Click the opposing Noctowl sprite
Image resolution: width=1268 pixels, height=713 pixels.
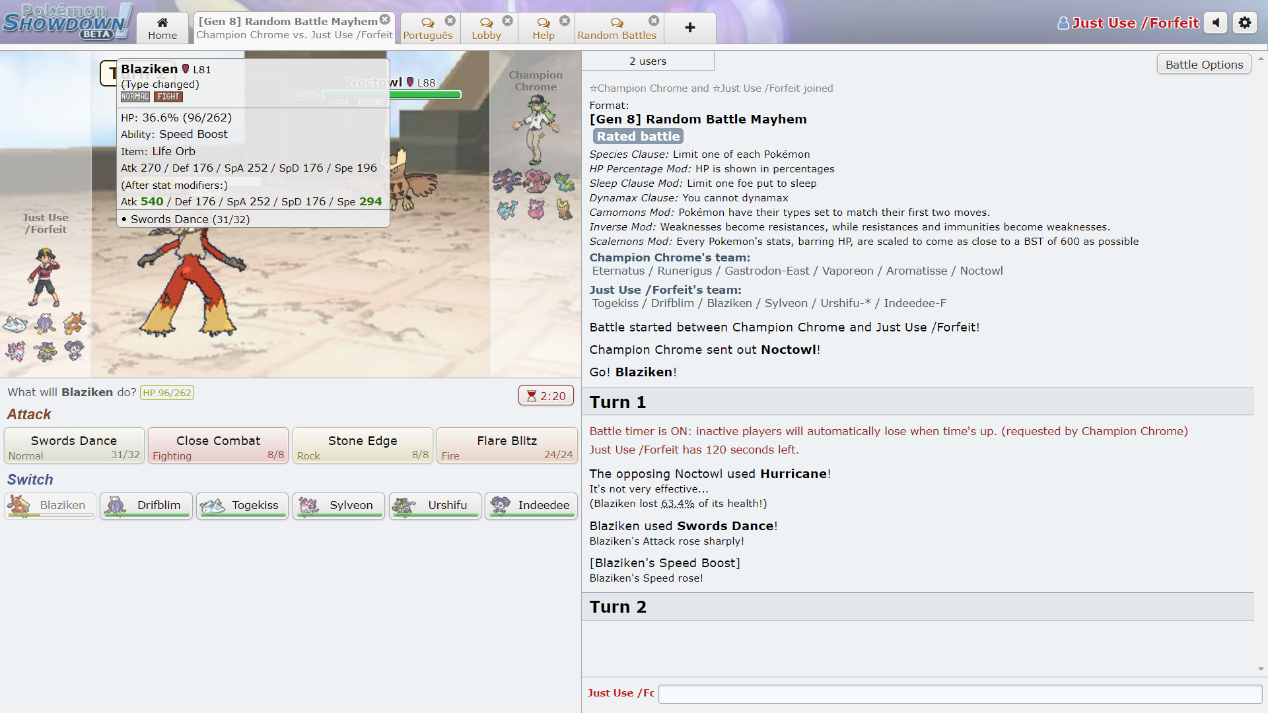413,180
